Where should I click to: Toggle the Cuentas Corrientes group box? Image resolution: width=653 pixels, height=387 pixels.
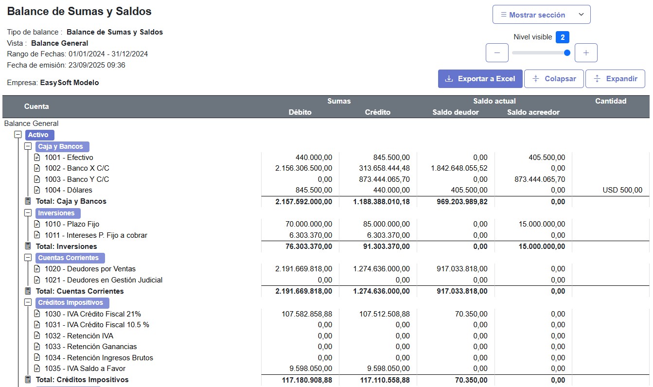[x=28, y=258]
